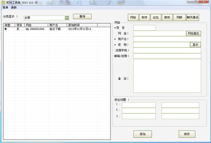This screenshot has height=143, width=211.
Task: Focus the 注册手机 input field
Action: 167,50
